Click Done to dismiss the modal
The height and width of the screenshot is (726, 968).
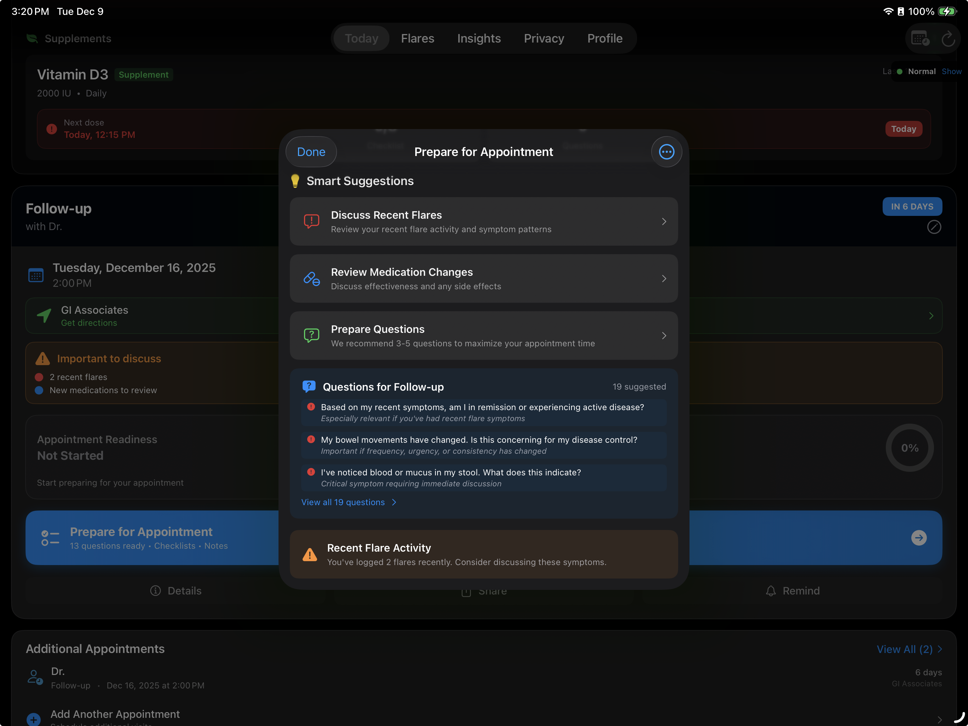[x=311, y=151]
